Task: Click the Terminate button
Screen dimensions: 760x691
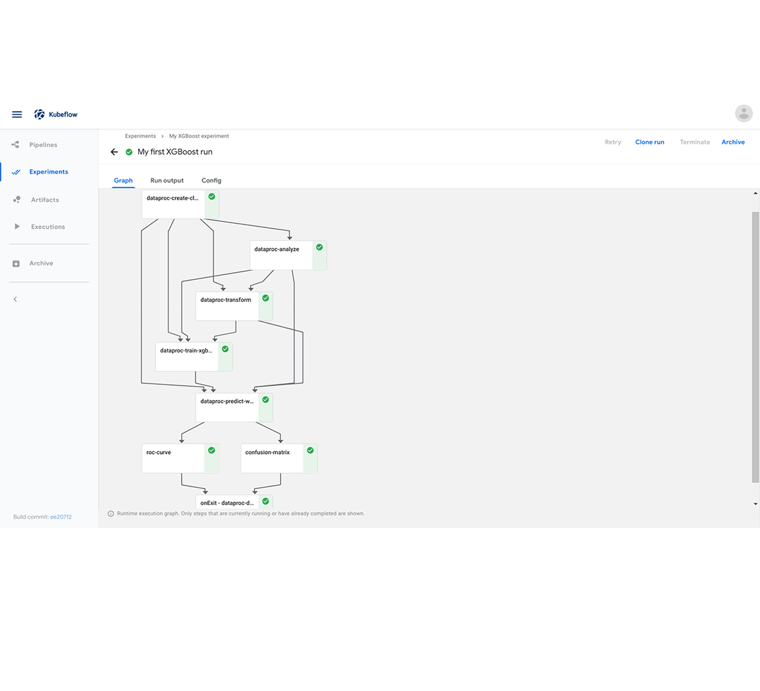Action: [694, 142]
